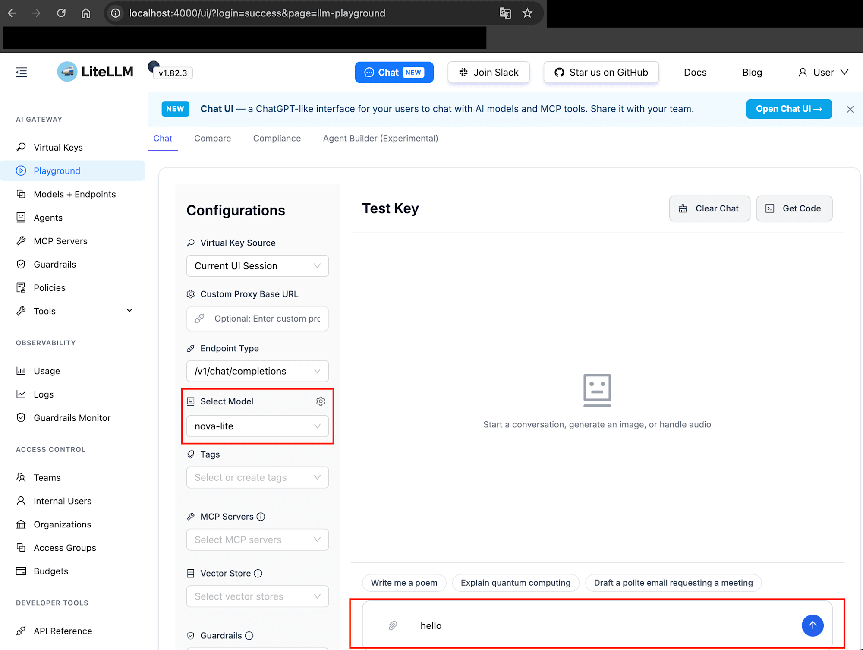Open model settings gear icon
The height and width of the screenshot is (650, 863).
pyautogui.click(x=321, y=401)
